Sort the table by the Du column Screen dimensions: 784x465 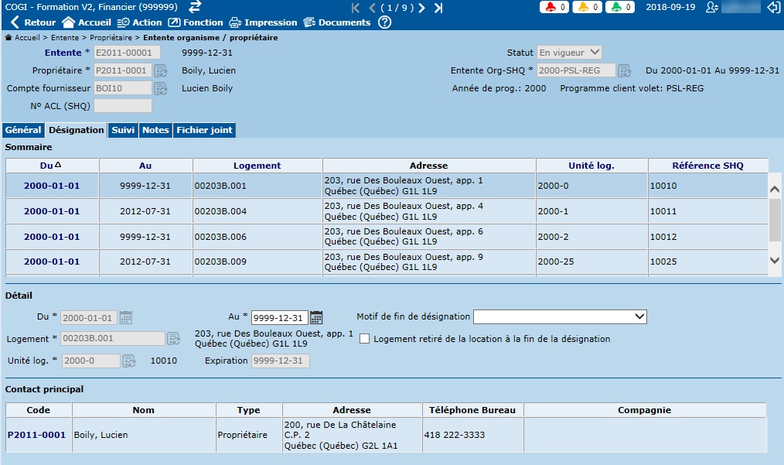[x=52, y=166]
